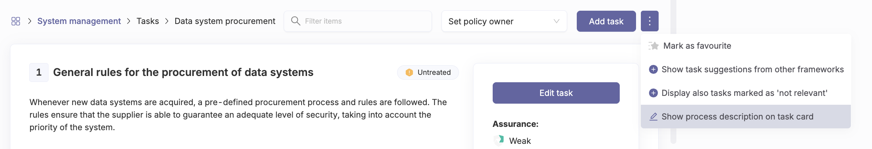Click the search magnifier icon
Image resolution: width=872 pixels, height=149 pixels.
(x=296, y=21)
